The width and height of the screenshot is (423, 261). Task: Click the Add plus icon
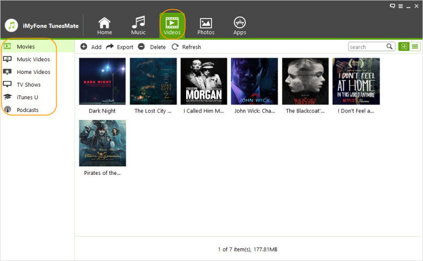tap(84, 46)
